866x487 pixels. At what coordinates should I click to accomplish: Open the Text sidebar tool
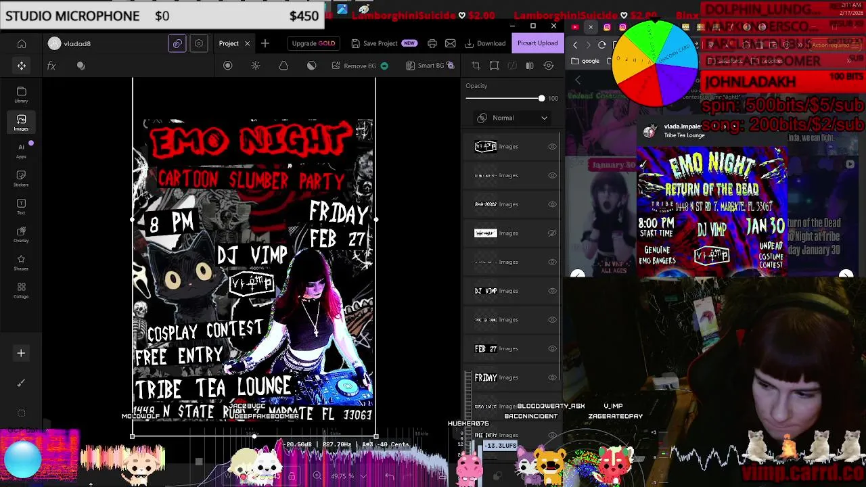point(22,207)
